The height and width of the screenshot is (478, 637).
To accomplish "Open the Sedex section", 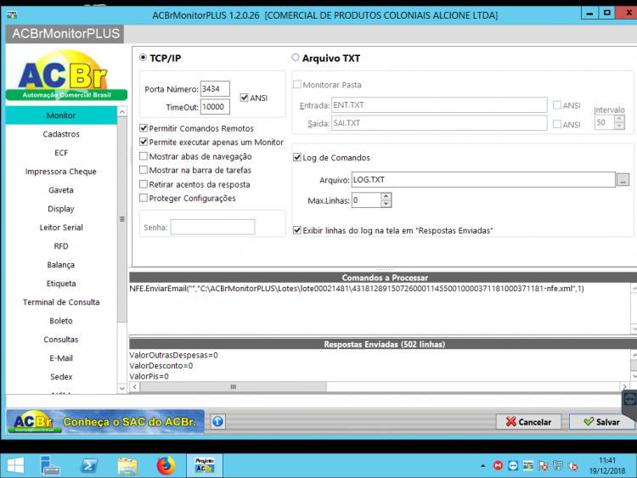I will pos(61,377).
